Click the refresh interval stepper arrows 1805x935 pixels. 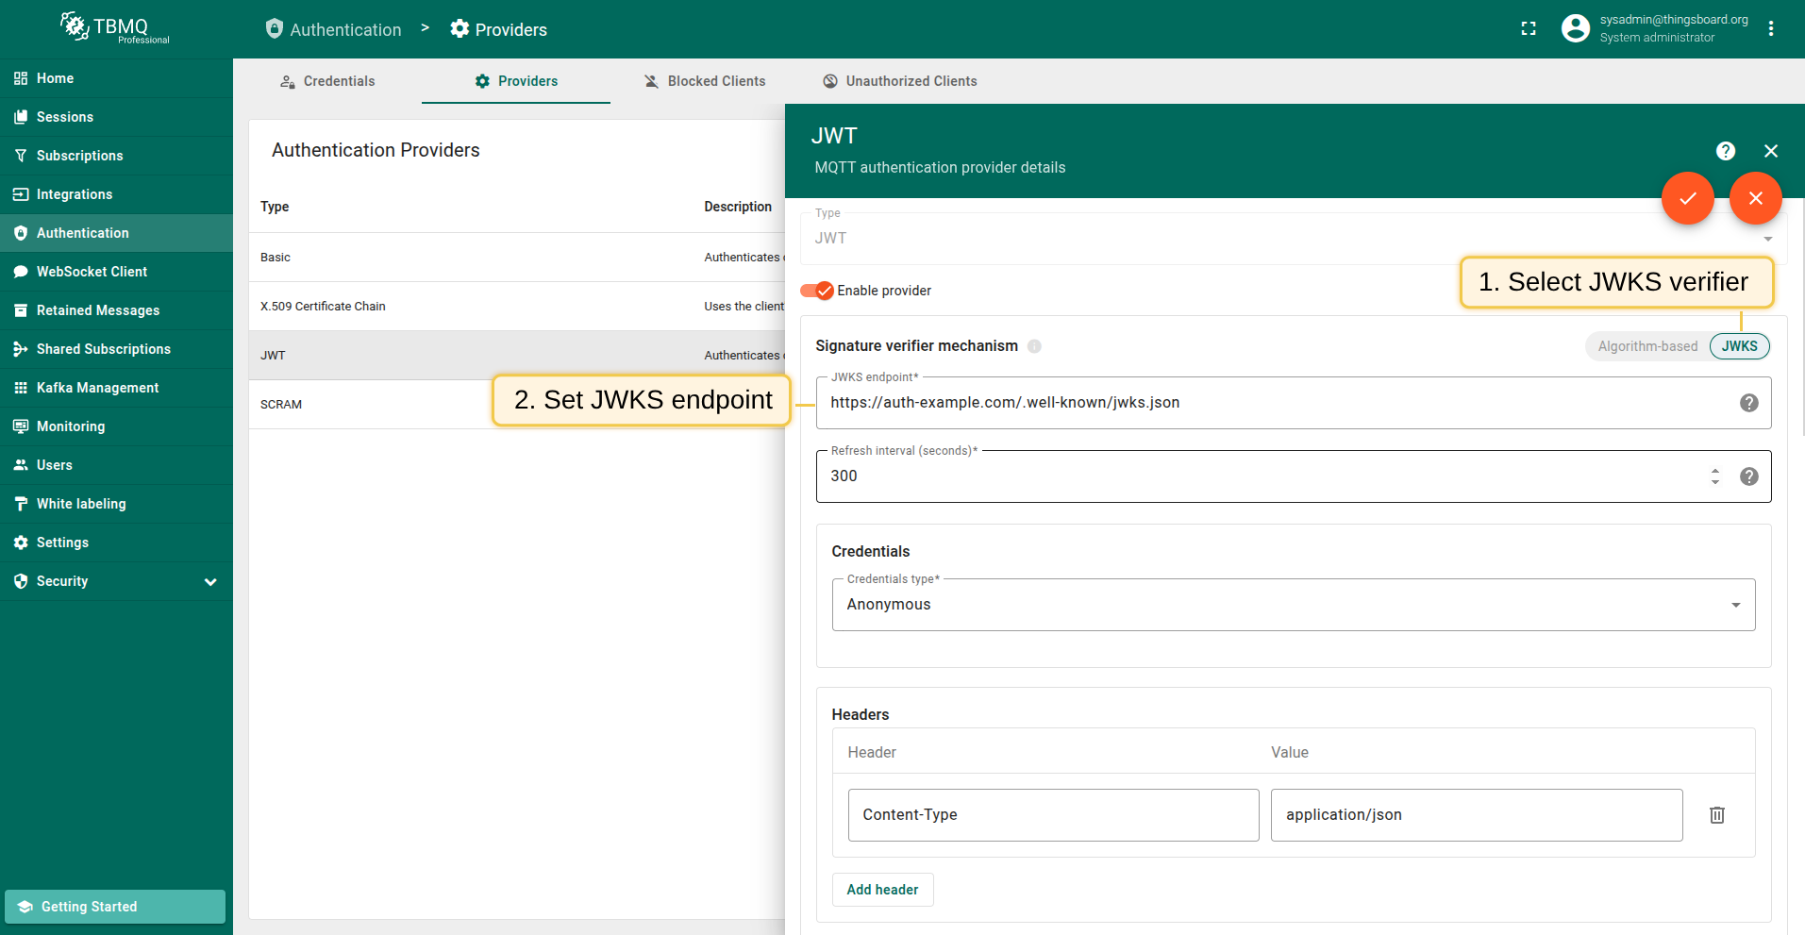click(x=1714, y=476)
